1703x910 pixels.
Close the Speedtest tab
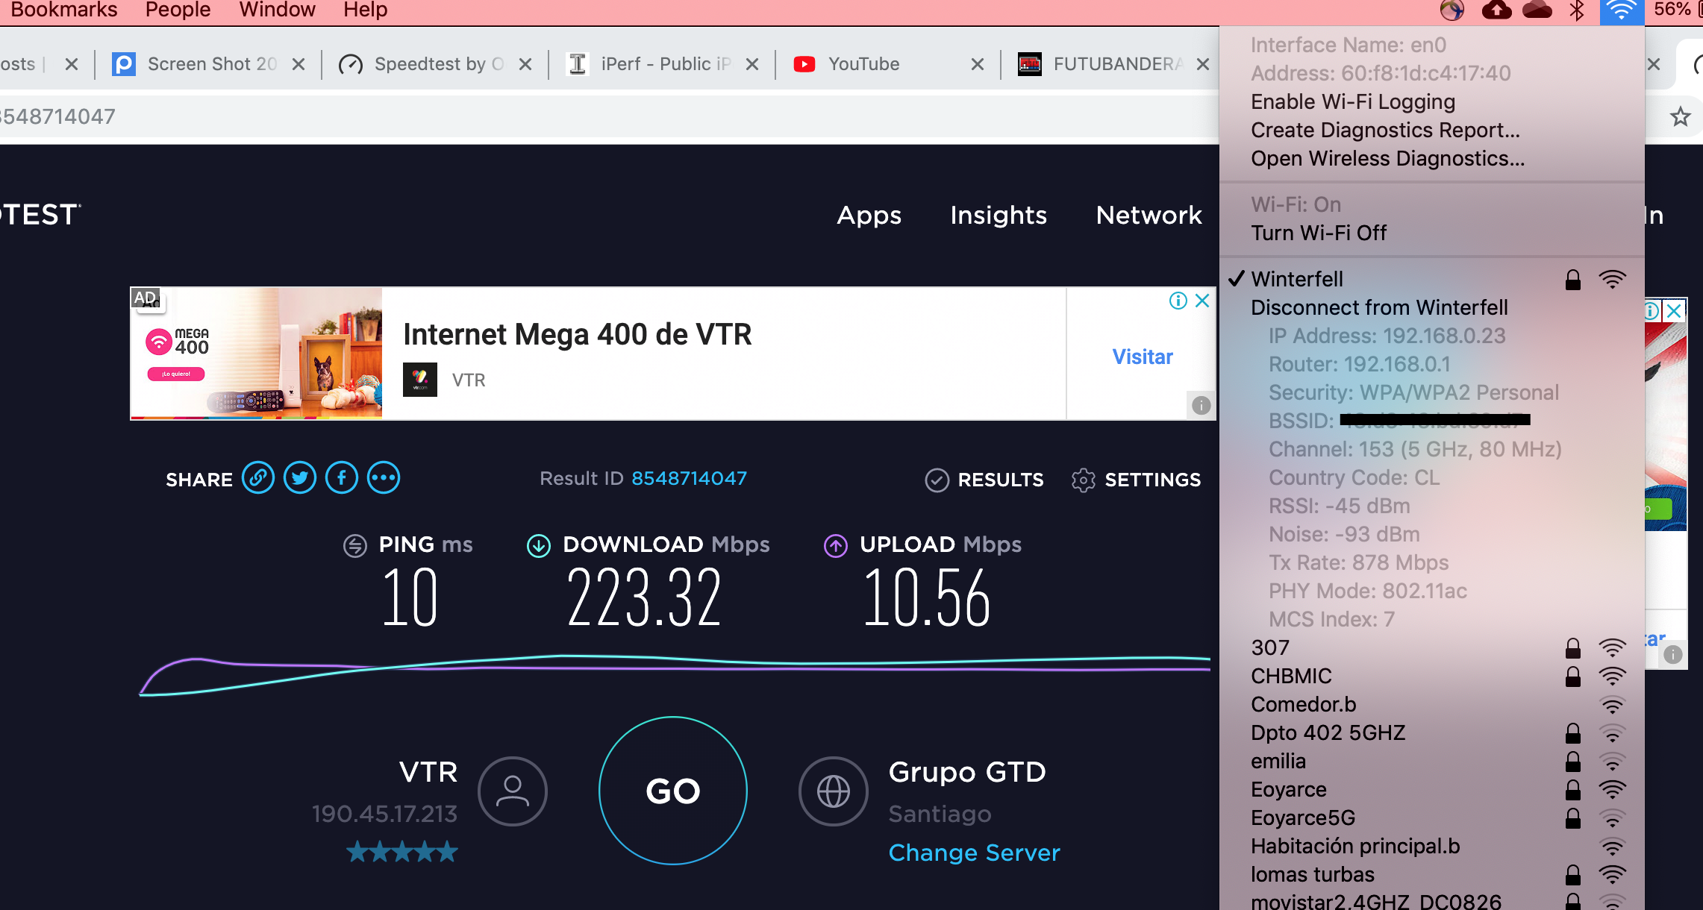coord(525,64)
